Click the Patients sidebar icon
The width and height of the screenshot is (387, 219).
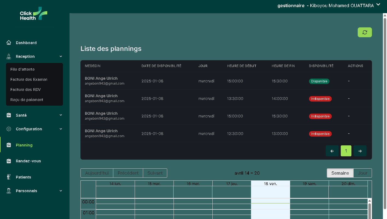[8, 177]
